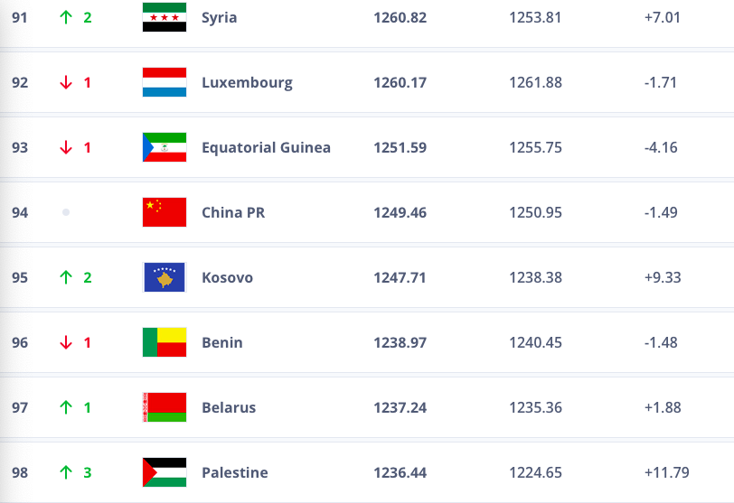Click the Luxembourg flag icon
This screenshot has width=734, height=503.
[x=165, y=82]
